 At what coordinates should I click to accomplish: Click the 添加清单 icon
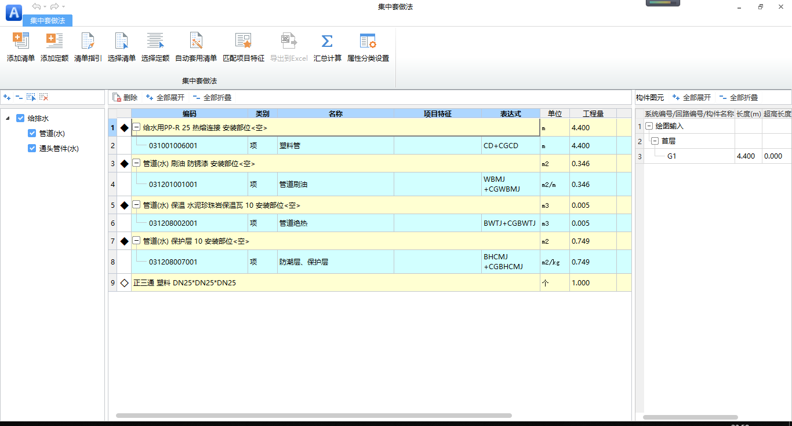(x=21, y=41)
